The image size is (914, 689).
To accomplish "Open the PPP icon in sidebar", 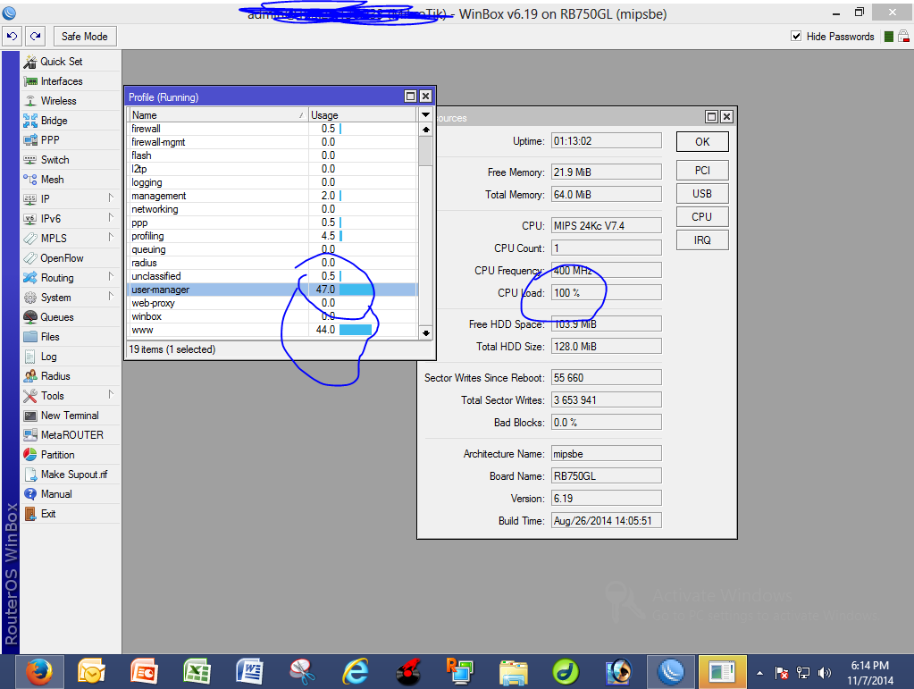I will tap(30, 140).
